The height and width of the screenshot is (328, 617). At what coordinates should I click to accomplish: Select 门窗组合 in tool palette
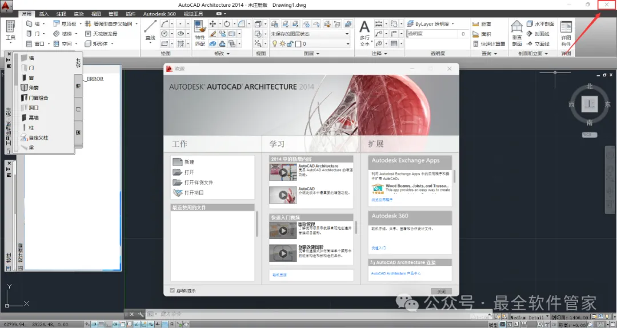pyautogui.click(x=35, y=98)
